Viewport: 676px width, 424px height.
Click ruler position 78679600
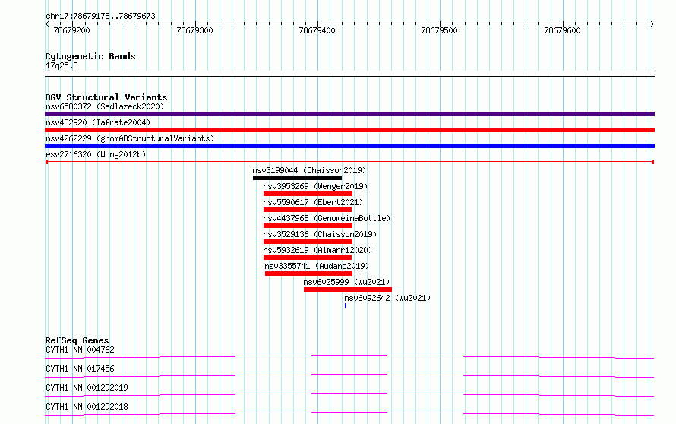coord(562,30)
